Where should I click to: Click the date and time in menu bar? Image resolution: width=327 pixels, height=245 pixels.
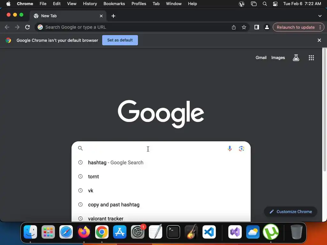pos(302,4)
